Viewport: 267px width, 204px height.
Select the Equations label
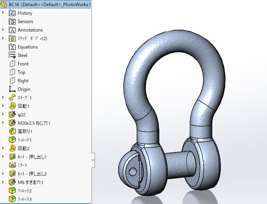pyautogui.click(x=28, y=47)
